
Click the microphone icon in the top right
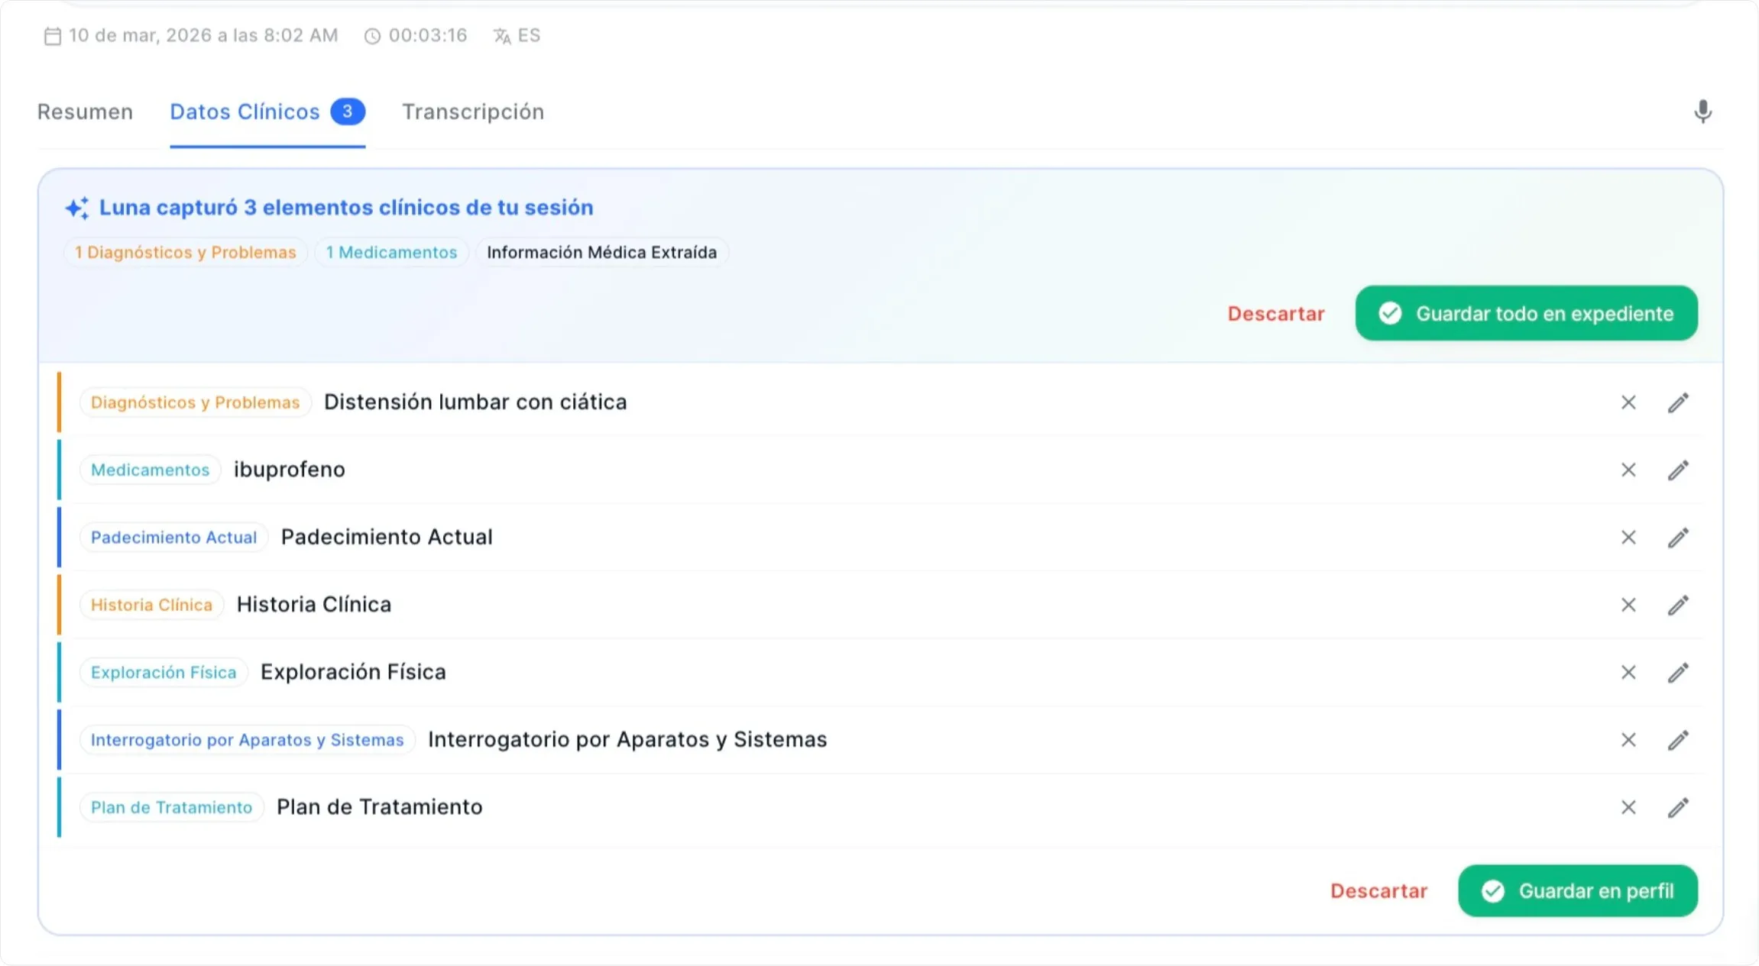point(1702,111)
